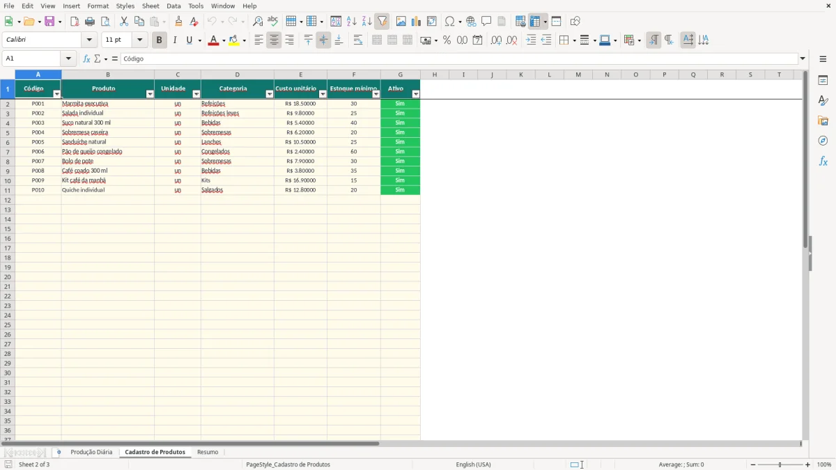
Task: Toggle Italic formatting
Action: [x=174, y=40]
